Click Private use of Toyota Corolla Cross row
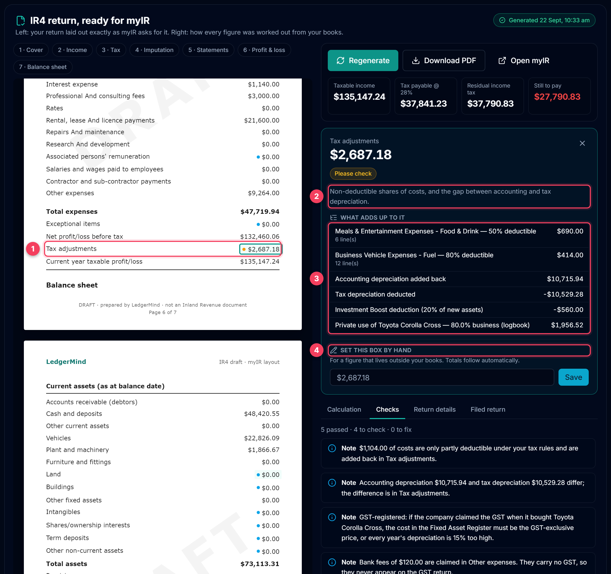Viewport: 611px width, 574px height. pyautogui.click(x=459, y=325)
